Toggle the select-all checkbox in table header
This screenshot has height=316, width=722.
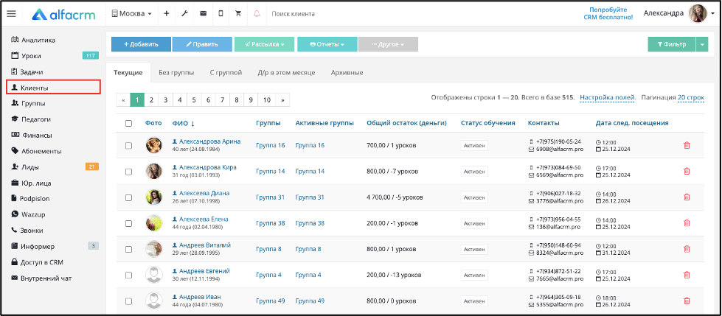(x=128, y=123)
